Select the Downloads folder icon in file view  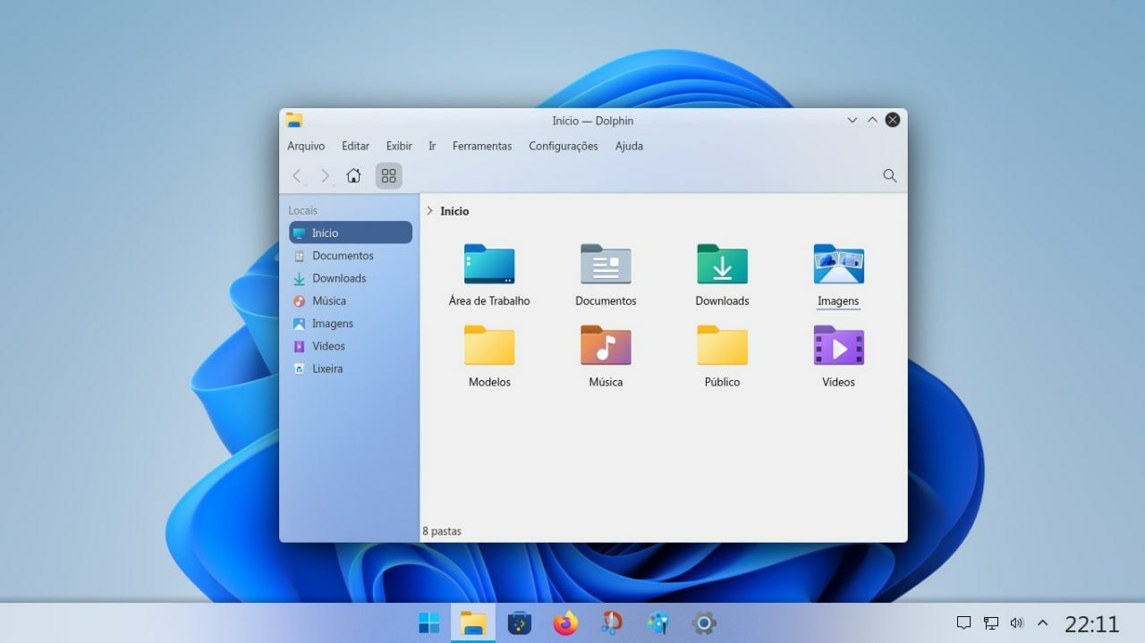(x=722, y=264)
